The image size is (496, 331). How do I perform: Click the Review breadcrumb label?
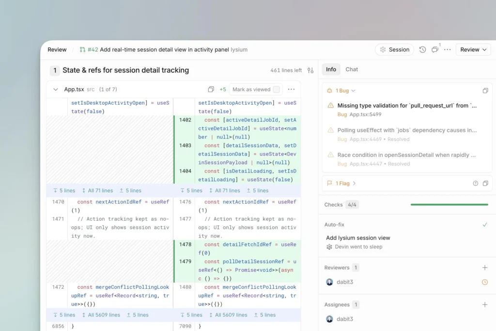[x=57, y=50]
